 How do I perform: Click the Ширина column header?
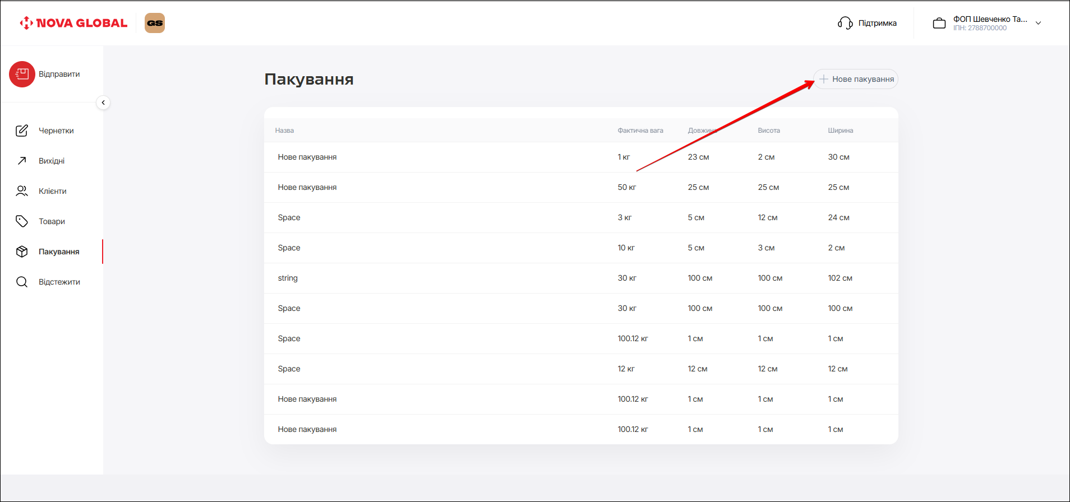coord(840,131)
